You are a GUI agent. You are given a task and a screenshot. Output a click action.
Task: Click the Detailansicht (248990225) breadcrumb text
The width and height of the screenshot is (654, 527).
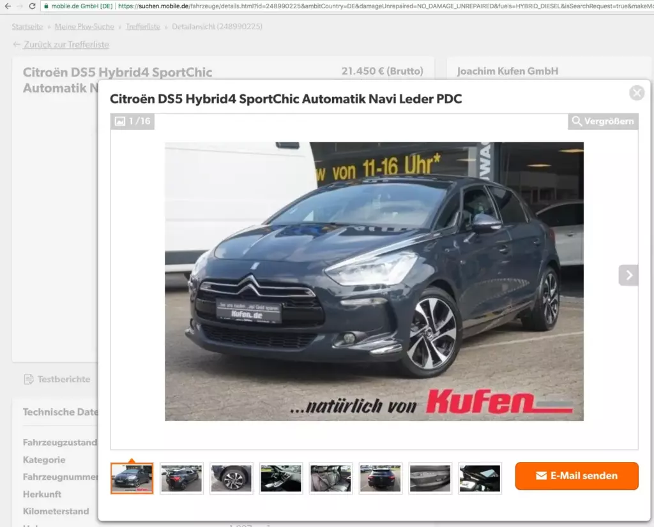tap(217, 27)
